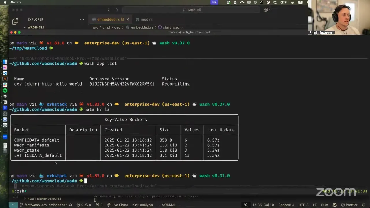Open Zoom from the Dock

click(5, 137)
